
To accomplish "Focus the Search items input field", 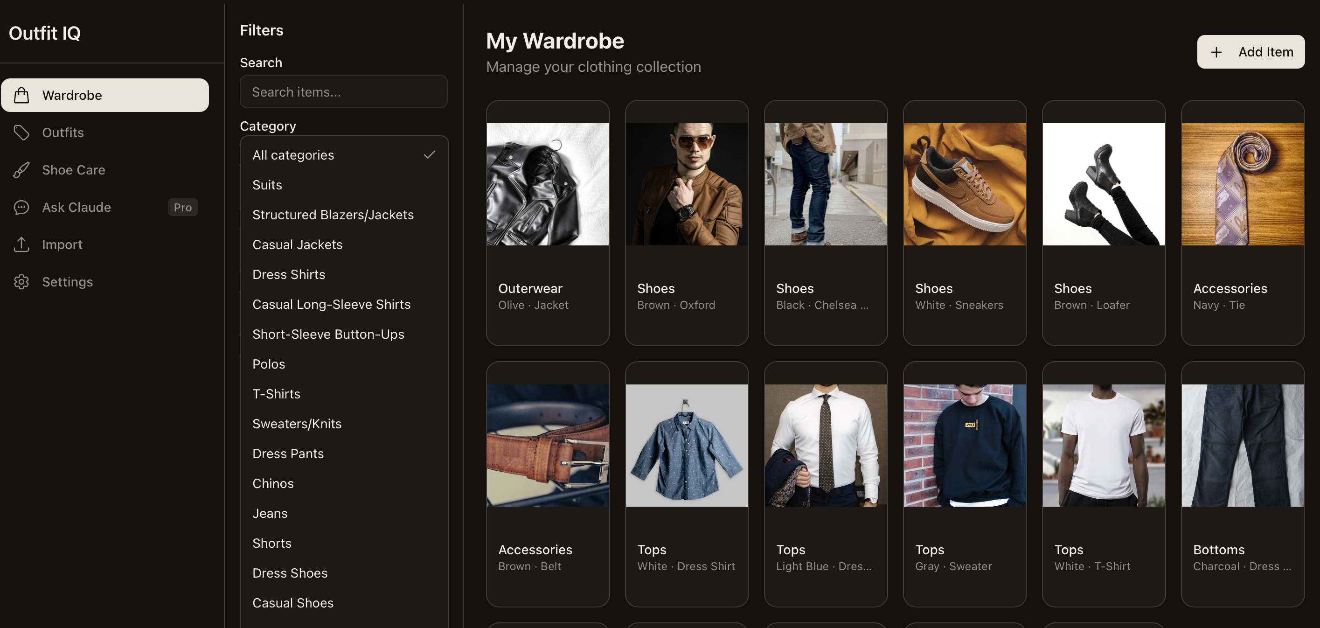I will (x=343, y=92).
